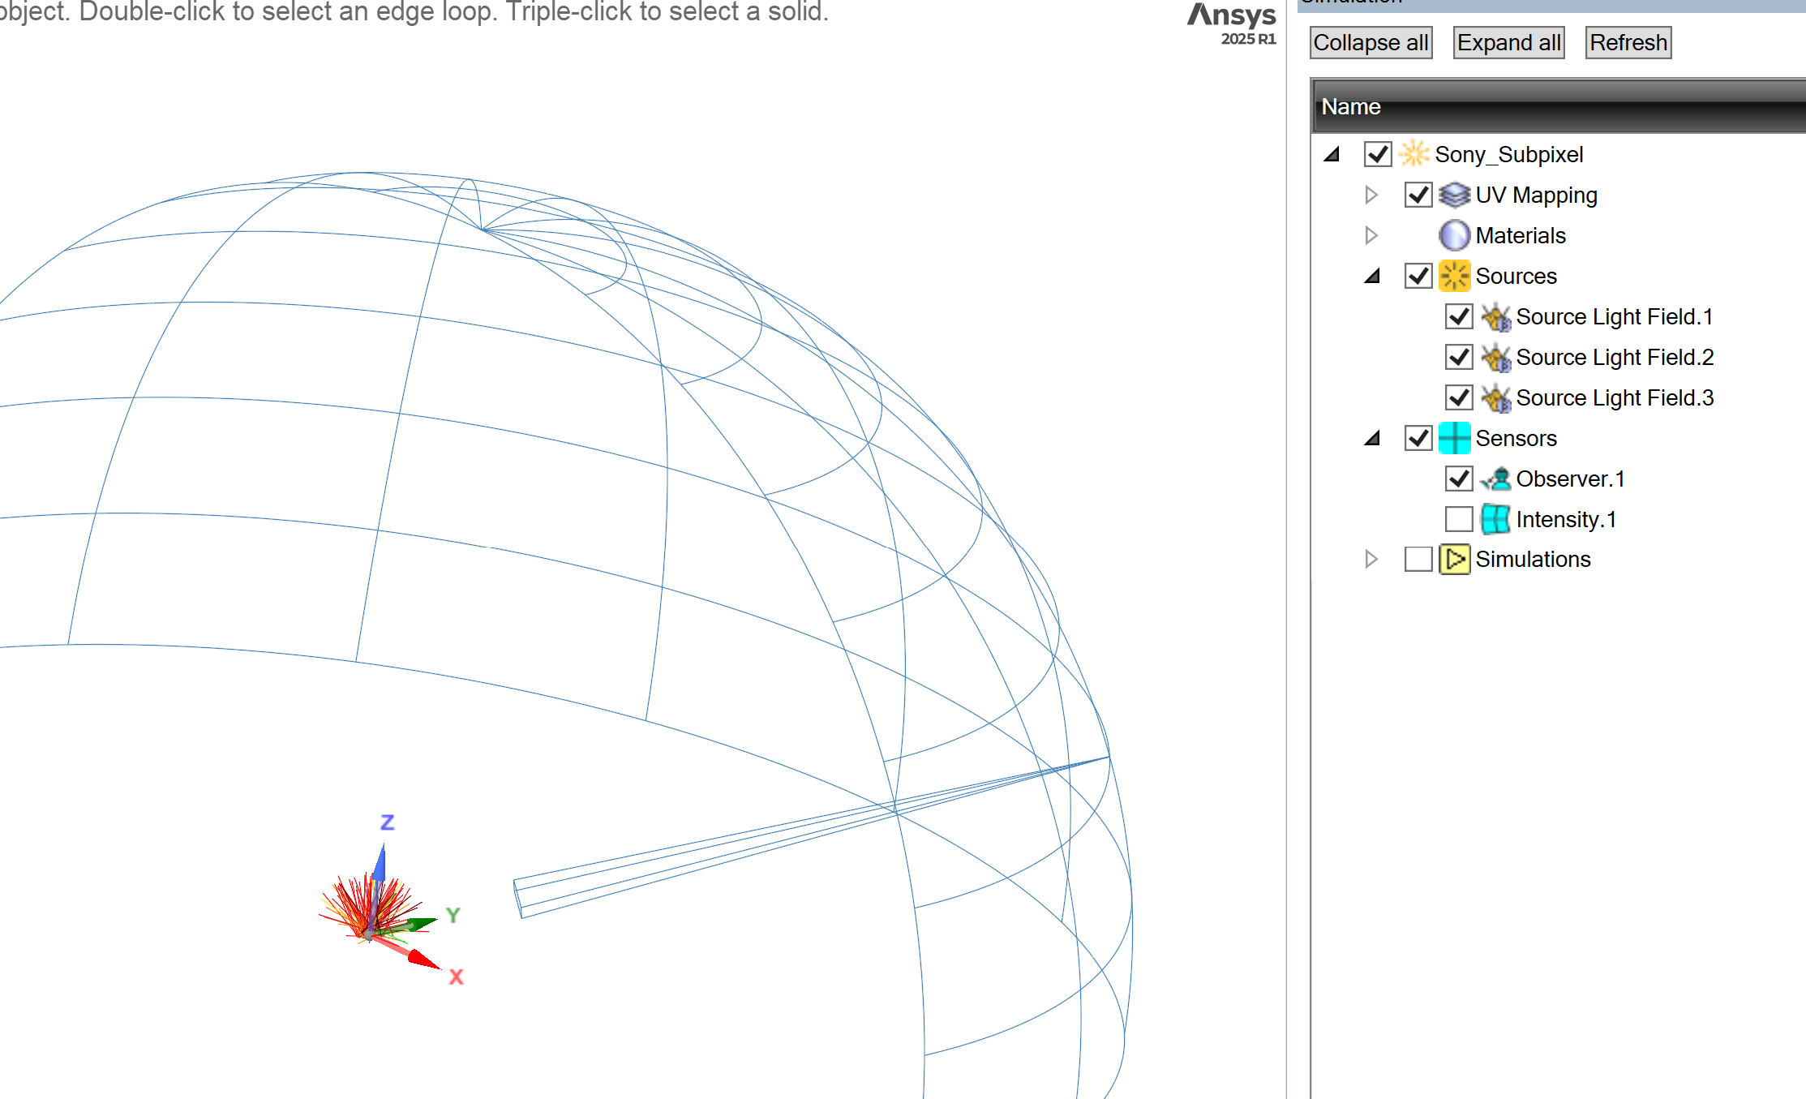Select Source Light Field.3 label
This screenshot has height=1099, width=1806.
[1615, 397]
